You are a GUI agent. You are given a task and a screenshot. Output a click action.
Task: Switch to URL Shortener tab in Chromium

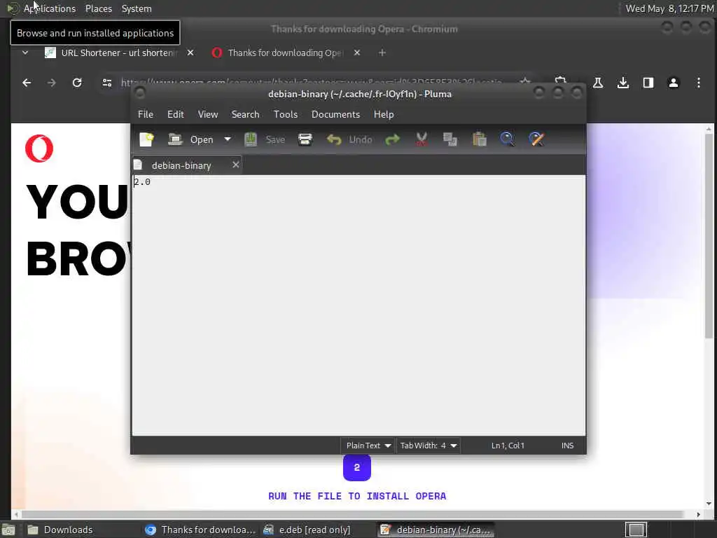[119, 53]
